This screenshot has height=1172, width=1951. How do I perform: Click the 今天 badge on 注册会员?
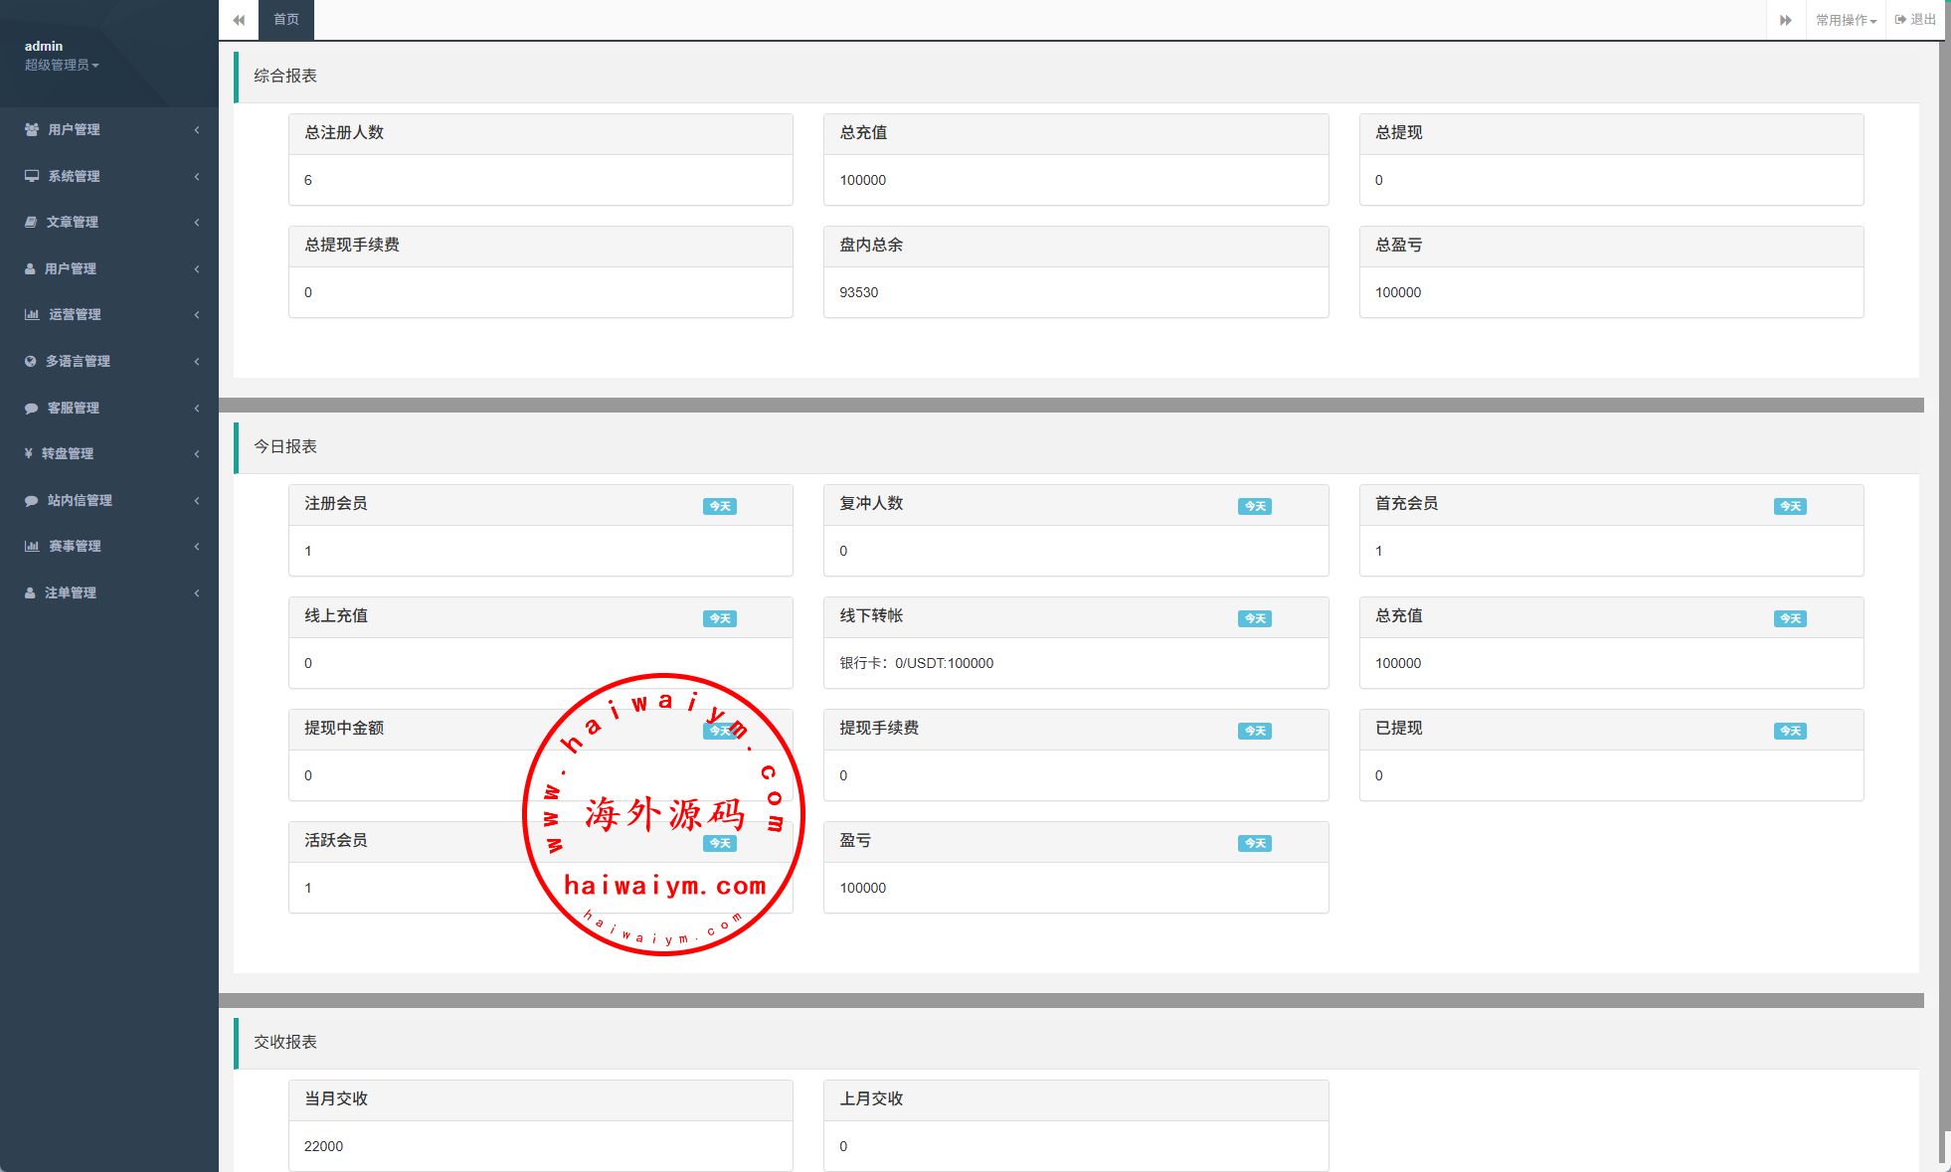(x=719, y=506)
